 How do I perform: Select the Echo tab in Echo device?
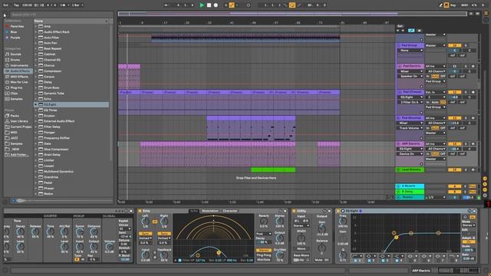coord(194,211)
